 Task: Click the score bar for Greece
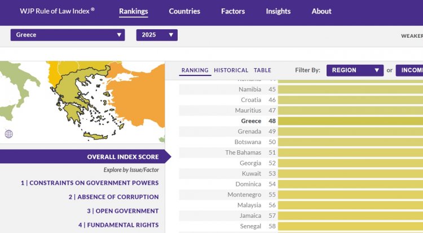point(350,121)
